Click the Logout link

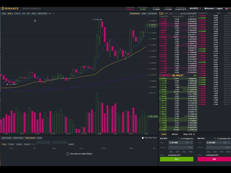219,9
